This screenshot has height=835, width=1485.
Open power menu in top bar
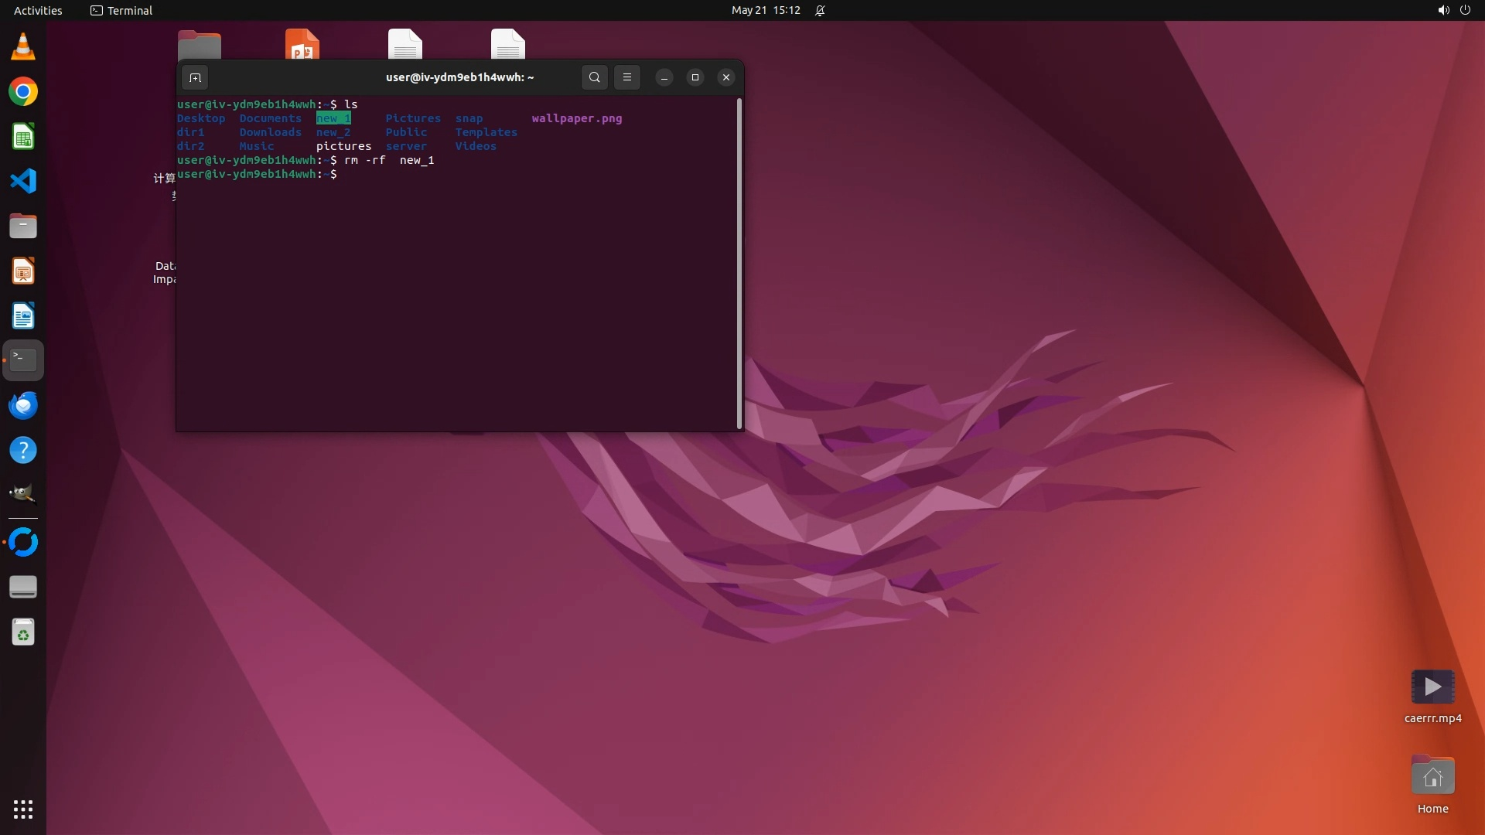click(1465, 11)
